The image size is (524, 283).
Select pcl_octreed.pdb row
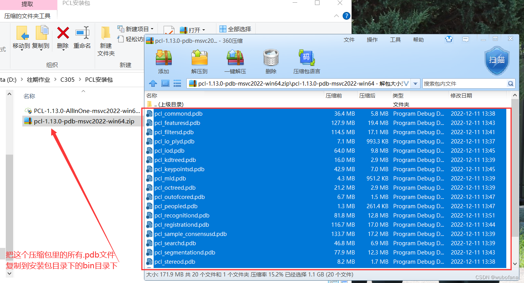[x=326, y=188]
